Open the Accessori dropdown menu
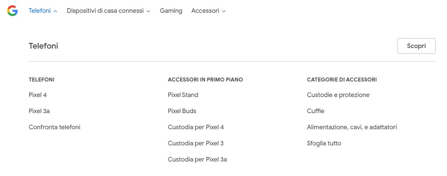 [x=208, y=11]
